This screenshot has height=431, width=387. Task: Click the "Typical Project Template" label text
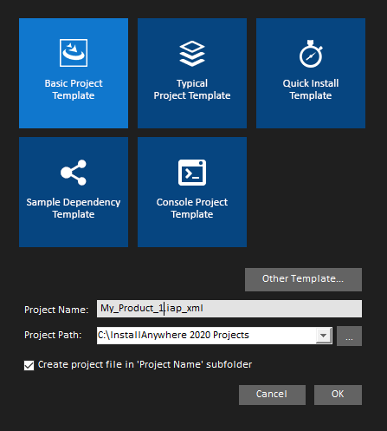tap(192, 89)
